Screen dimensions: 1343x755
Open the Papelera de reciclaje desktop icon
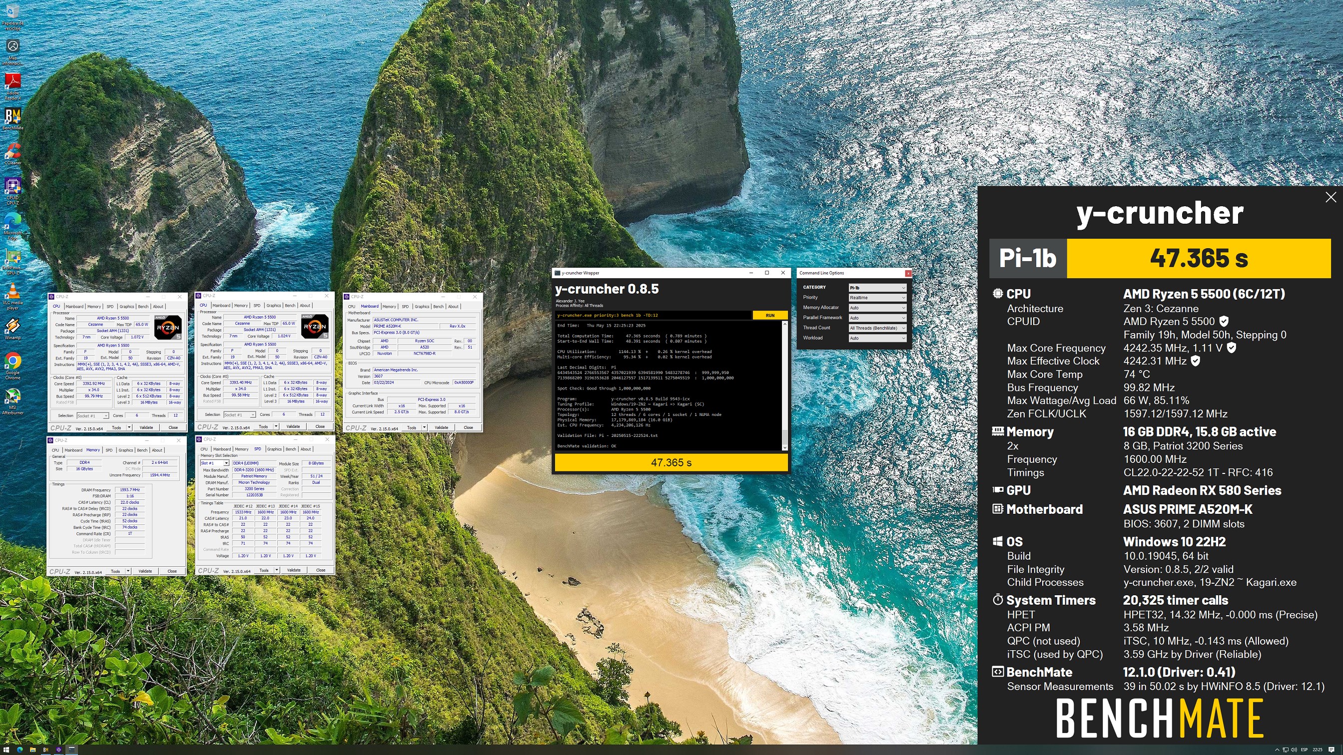(12, 17)
